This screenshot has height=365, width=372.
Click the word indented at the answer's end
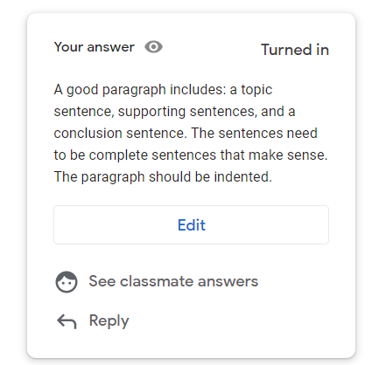click(x=242, y=176)
